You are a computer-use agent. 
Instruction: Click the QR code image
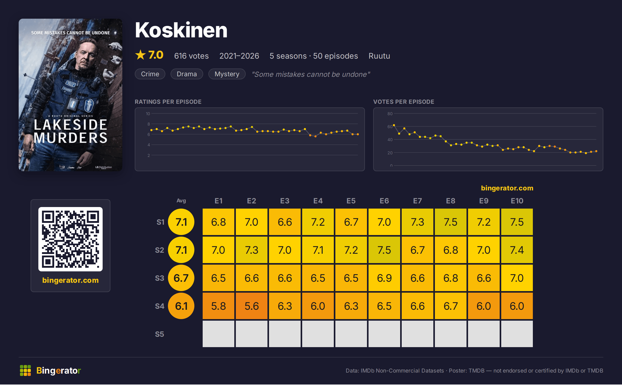point(70,239)
